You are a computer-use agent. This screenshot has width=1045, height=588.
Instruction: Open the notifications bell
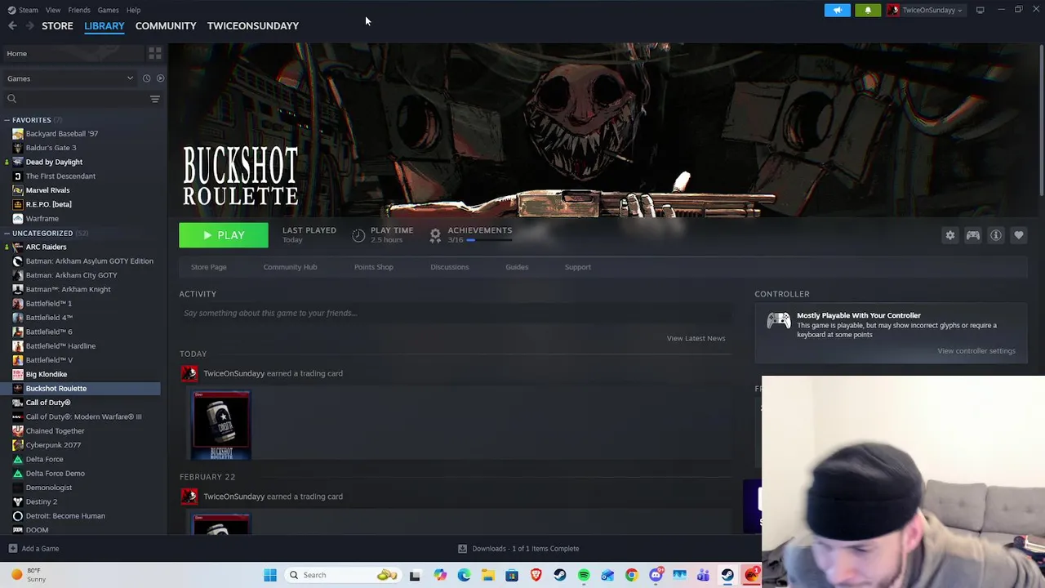coord(868,10)
